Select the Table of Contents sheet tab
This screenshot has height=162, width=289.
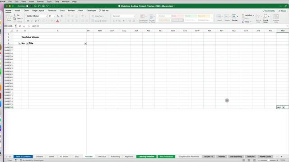(x=23, y=157)
